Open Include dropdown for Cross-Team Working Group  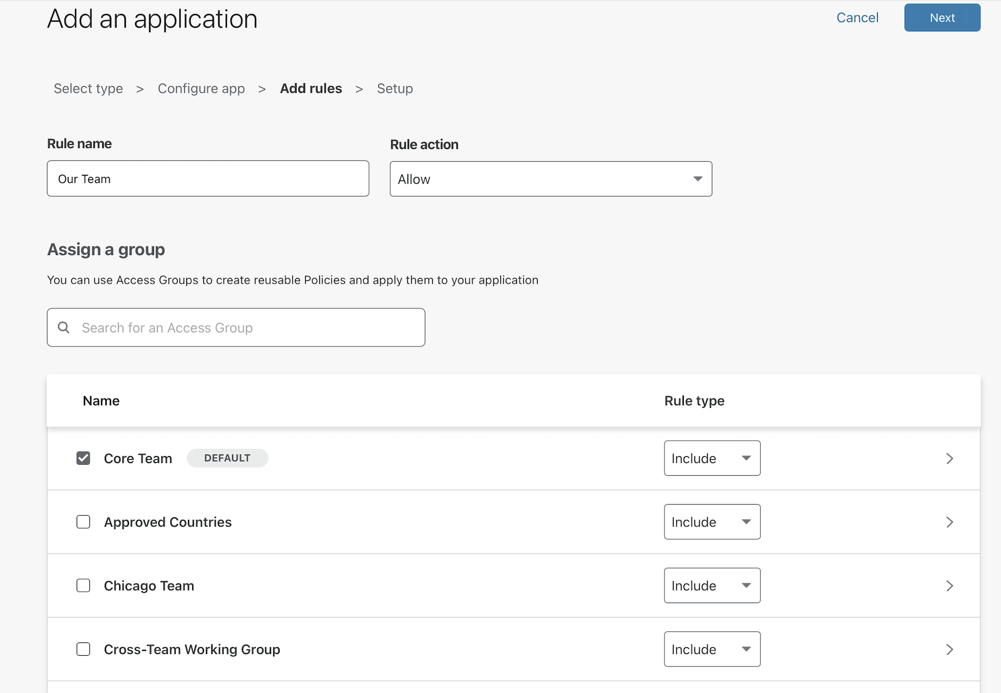pyautogui.click(x=712, y=649)
